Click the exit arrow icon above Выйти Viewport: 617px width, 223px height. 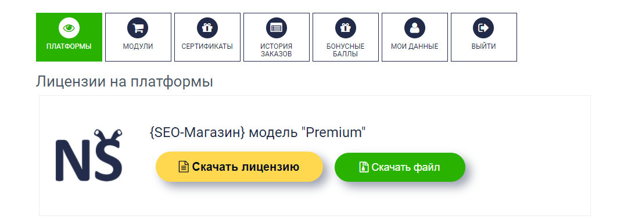click(483, 28)
